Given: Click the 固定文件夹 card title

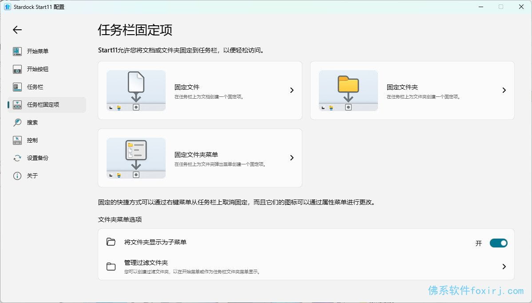Looking at the screenshot, I should pyautogui.click(x=402, y=87).
